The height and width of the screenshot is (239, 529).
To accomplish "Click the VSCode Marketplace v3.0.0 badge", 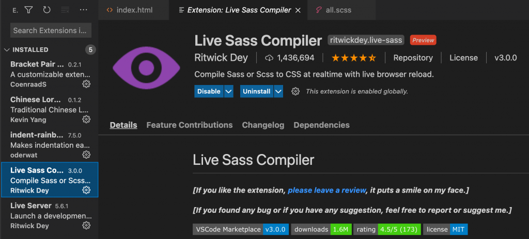I will (241, 230).
